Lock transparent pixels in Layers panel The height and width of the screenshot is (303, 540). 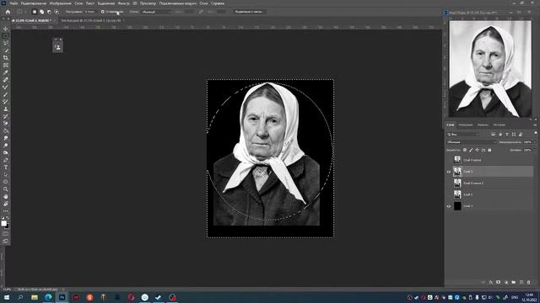[465, 150]
